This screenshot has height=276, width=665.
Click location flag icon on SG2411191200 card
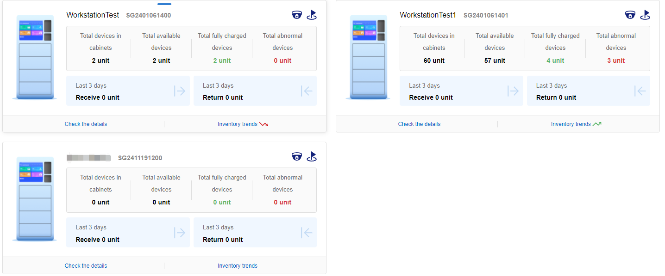(312, 156)
